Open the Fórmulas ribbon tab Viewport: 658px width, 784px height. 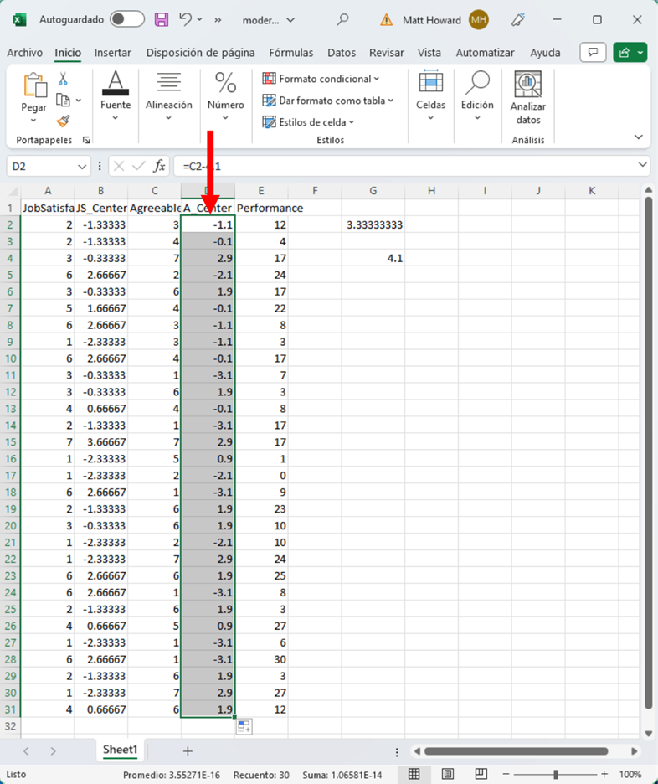tap(290, 52)
